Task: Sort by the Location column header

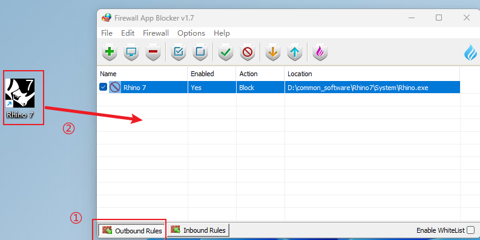Action: 372,74
